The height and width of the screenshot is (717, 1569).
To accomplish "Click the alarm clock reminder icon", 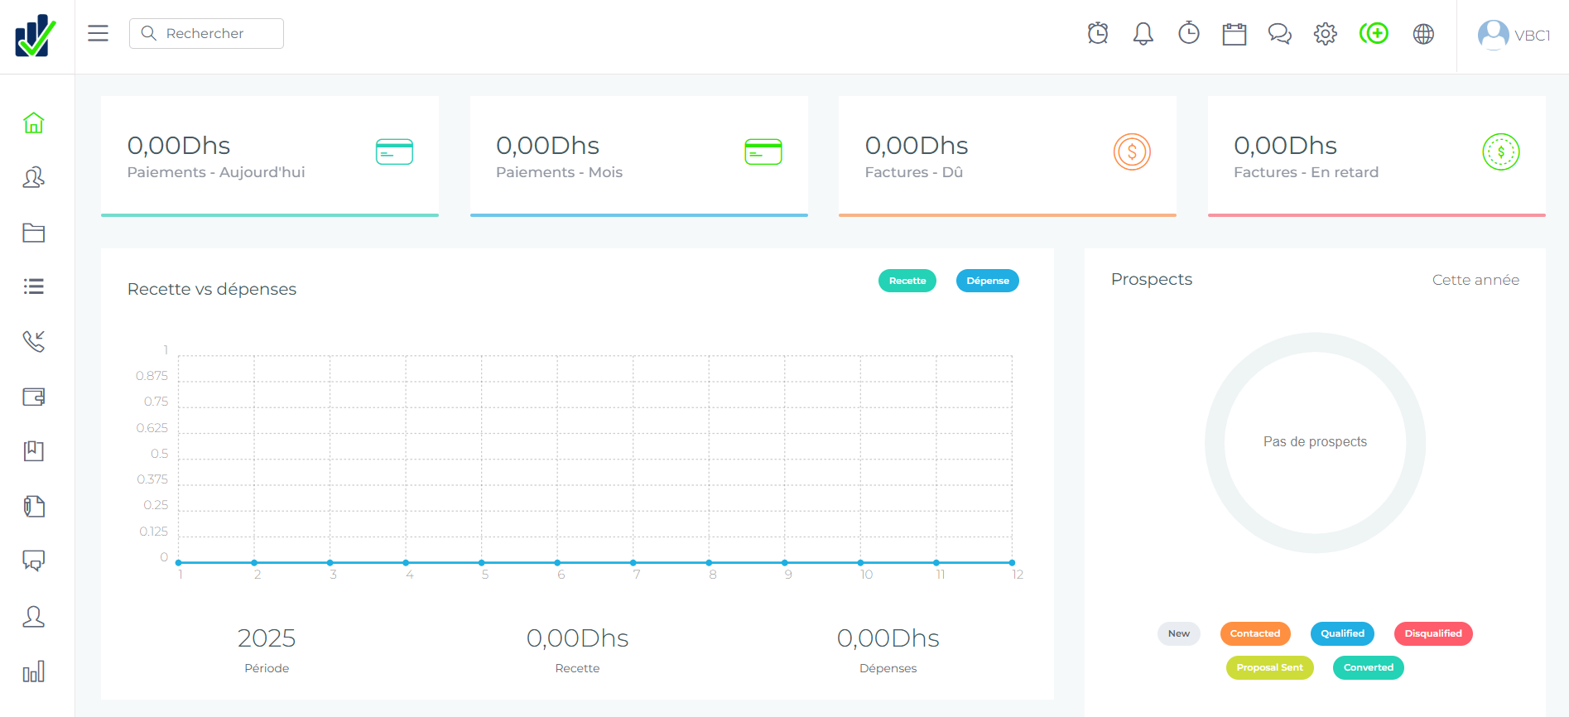I will click(1098, 34).
